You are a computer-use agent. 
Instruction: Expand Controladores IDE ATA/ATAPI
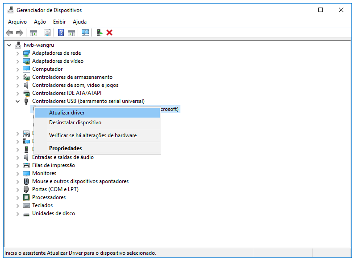18,94
